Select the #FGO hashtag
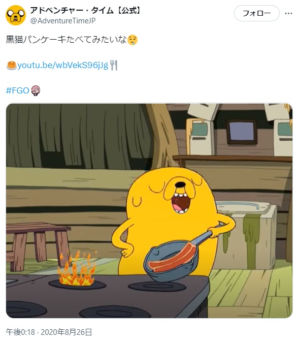 tap(18, 90)
